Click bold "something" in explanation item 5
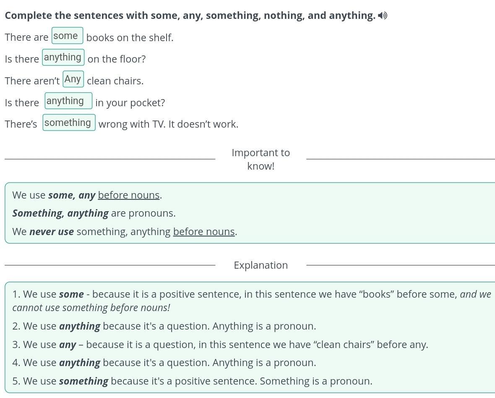 coord(83,381)
